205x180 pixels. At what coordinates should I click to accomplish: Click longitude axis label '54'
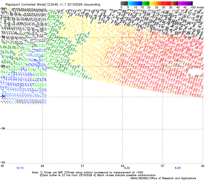click(122, 166)
